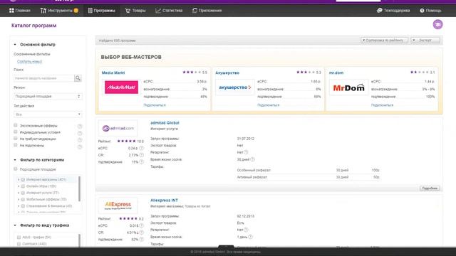Help icon beside 1 день cookie lifetime
456x256 pixels.
(250, 237)
